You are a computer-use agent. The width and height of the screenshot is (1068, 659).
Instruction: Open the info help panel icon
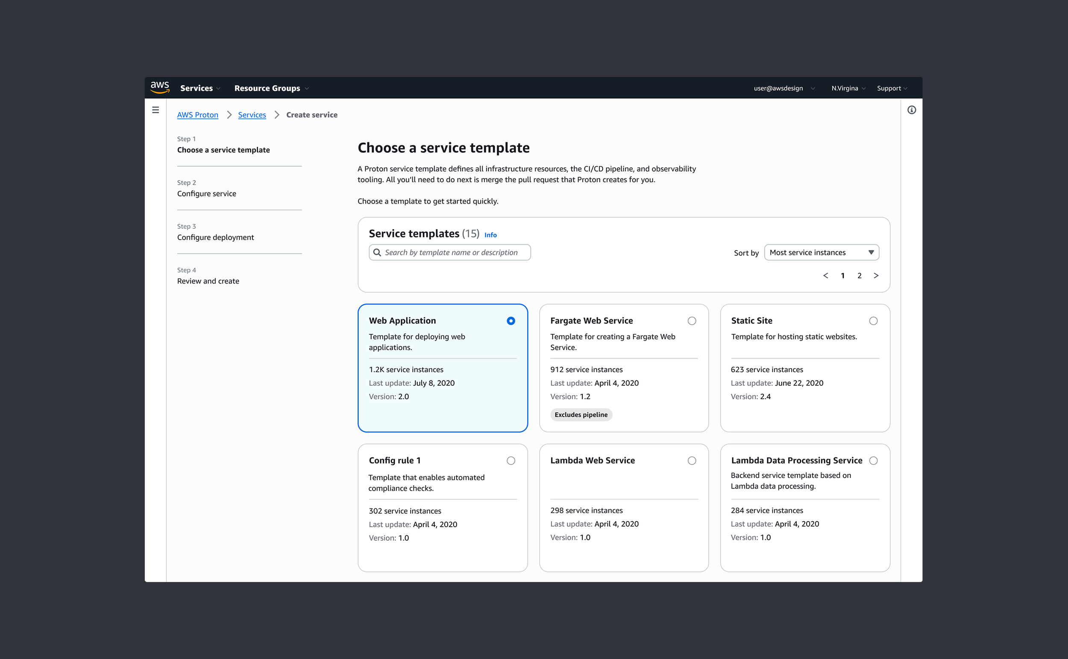pos(911,110)
